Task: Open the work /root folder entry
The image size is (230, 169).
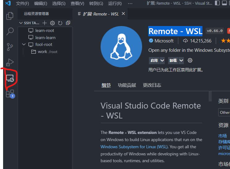Action: tap(45, 51)
